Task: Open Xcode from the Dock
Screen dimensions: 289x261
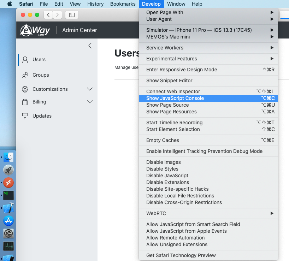Action: coord(8,208)
